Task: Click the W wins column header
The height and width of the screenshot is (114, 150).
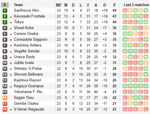Action: pos(66,5)
